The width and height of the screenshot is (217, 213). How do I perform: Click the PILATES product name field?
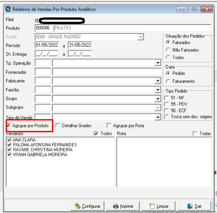[x=132, y=28]
